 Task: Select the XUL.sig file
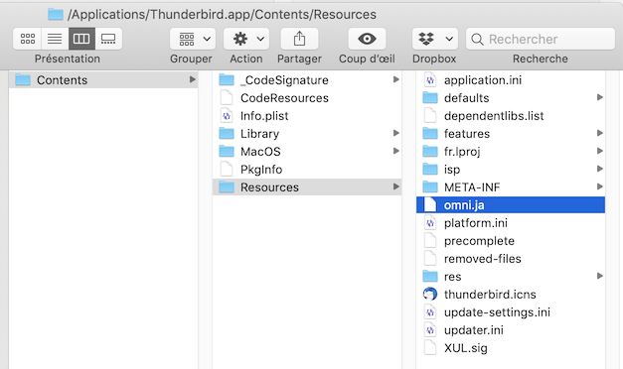pyautogui.click(x=511, y=348)
